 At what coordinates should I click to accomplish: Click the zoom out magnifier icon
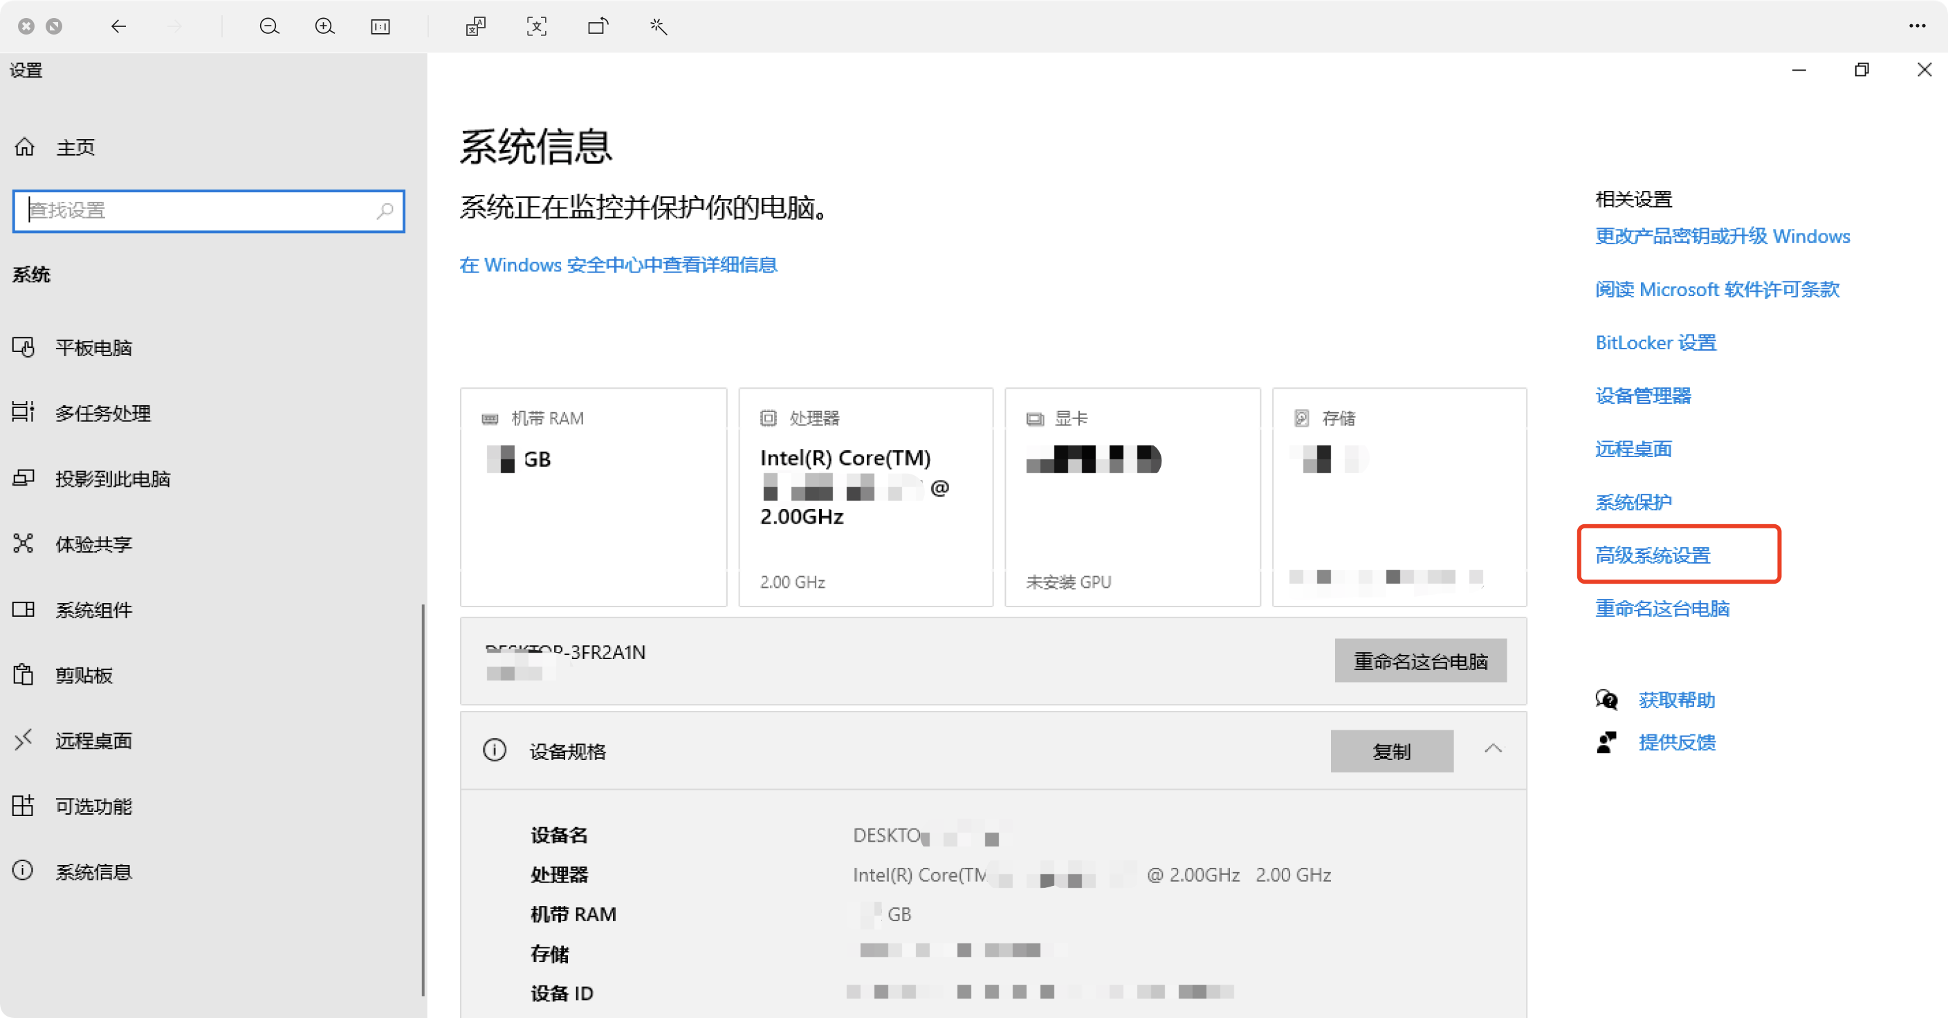tap(269, 26)
